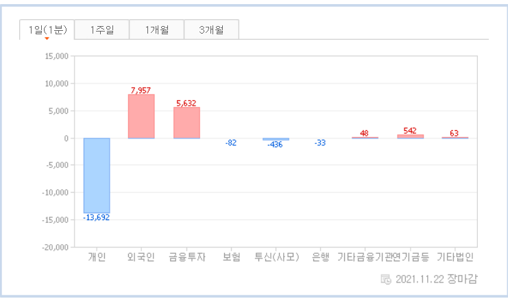This screenshot has width=508, height=301.
Task: Click the 금융투자 axis label
Action: (187, 257)
